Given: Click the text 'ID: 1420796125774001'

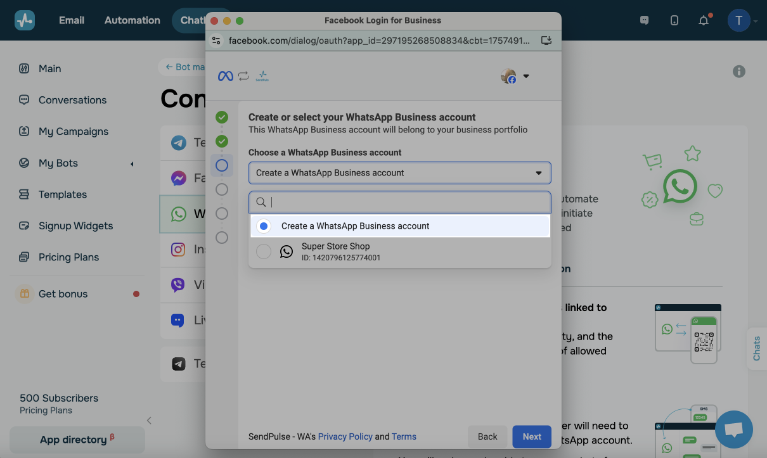Looking at the screenshot, I should tap(341, 258).
